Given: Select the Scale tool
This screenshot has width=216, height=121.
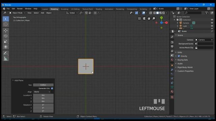Looking at the screenshot, I should click(6, 41).
